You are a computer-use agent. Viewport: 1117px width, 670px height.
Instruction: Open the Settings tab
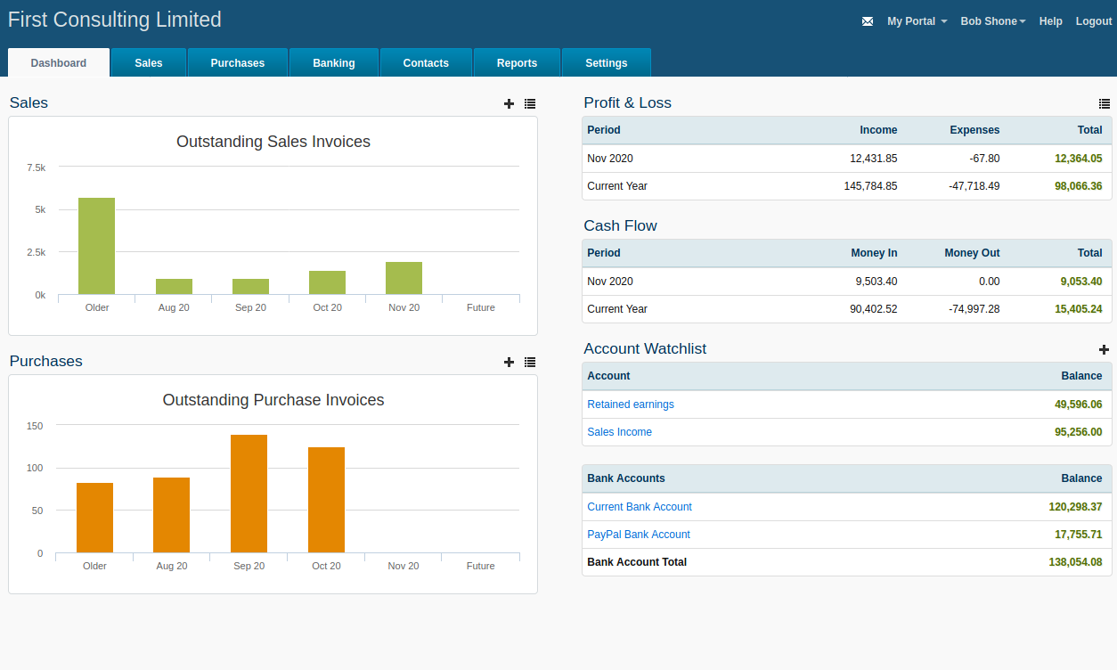pyautogui.click(x=606, y=62)
